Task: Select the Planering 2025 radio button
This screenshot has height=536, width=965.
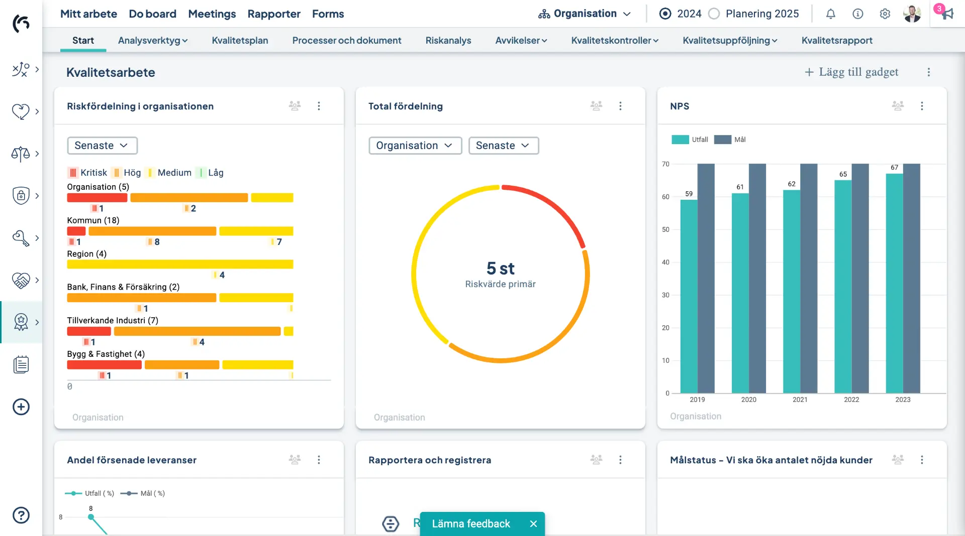Action: point(714,14)
